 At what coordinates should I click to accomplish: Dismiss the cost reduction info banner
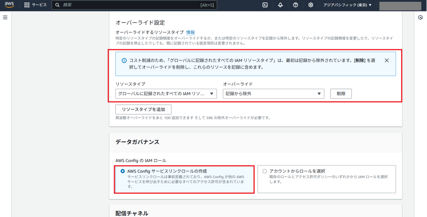(x=387, y=60)
